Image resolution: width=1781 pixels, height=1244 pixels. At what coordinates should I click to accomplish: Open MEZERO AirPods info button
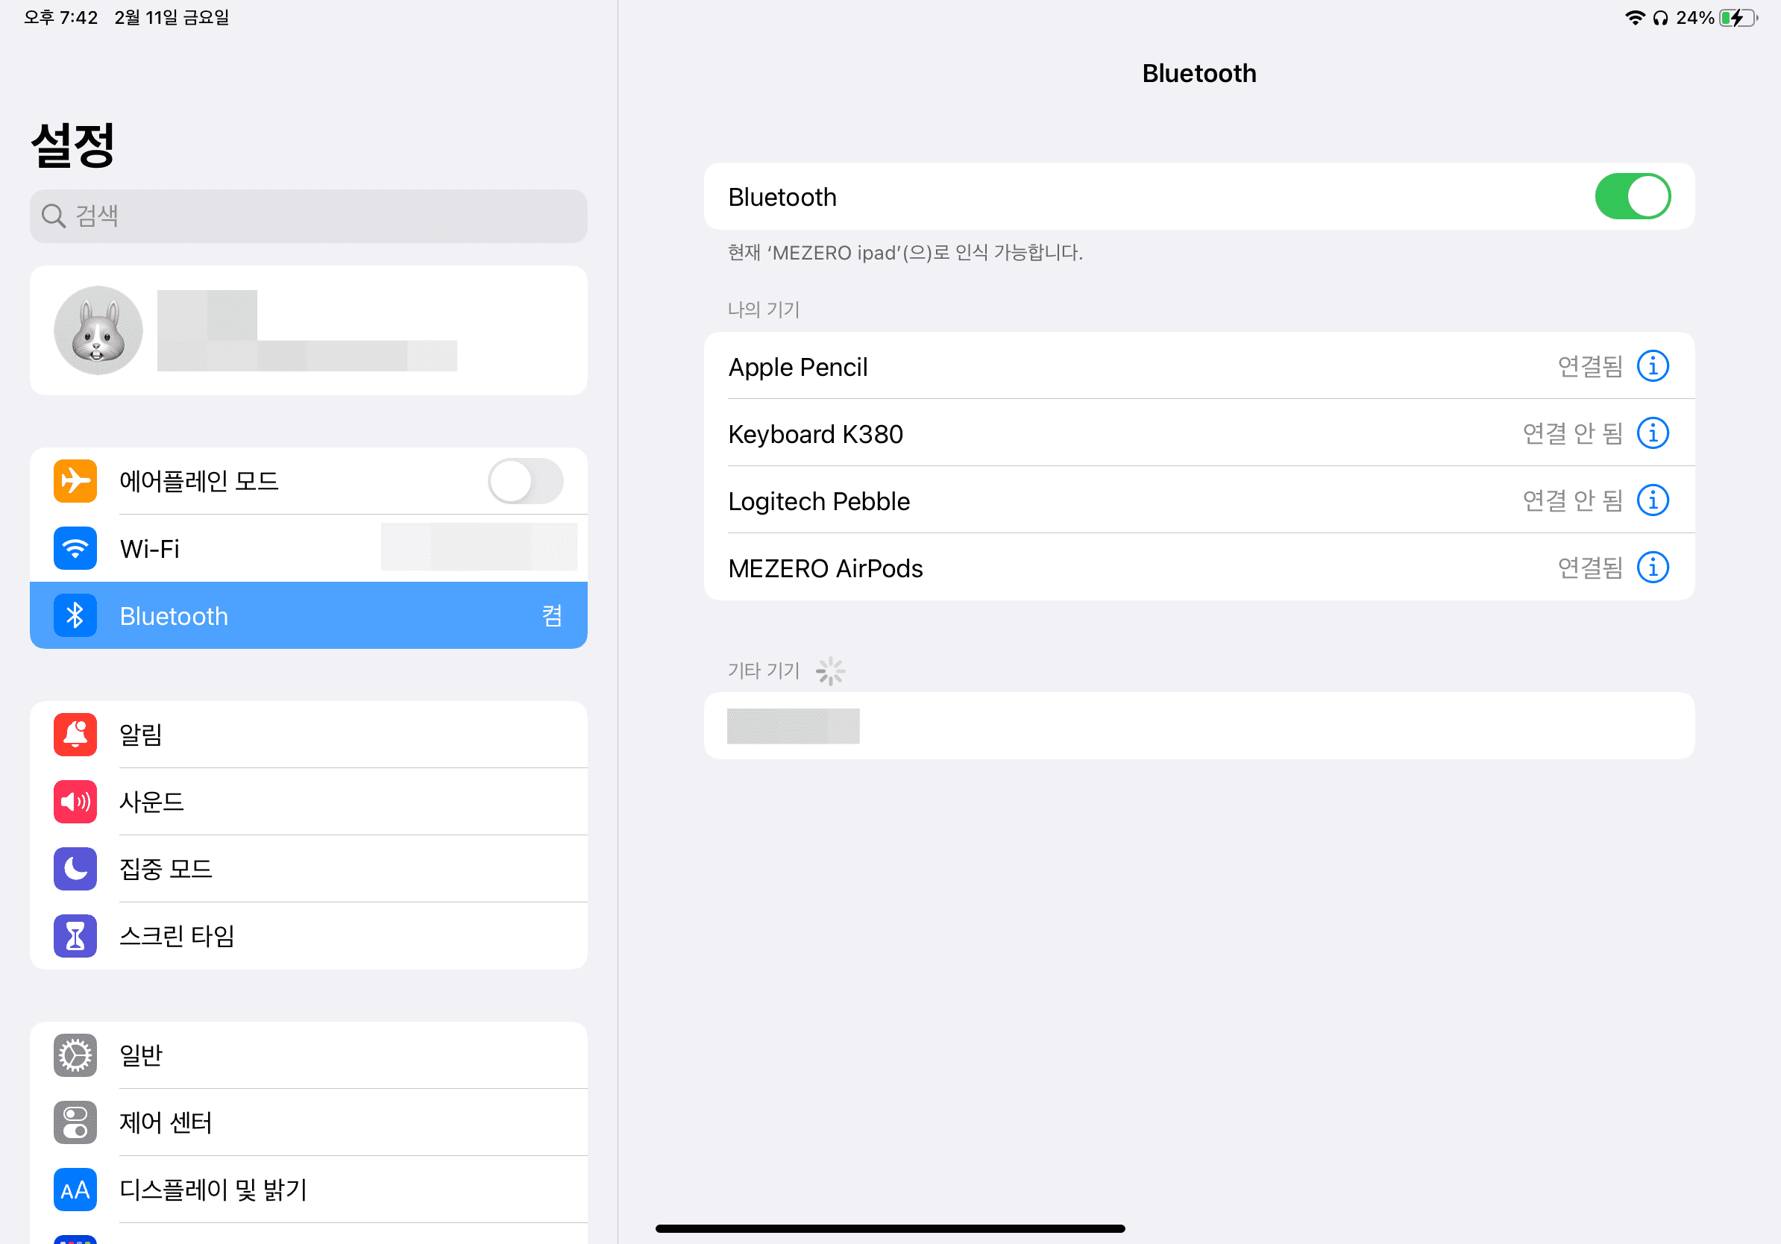[1652, 568]
